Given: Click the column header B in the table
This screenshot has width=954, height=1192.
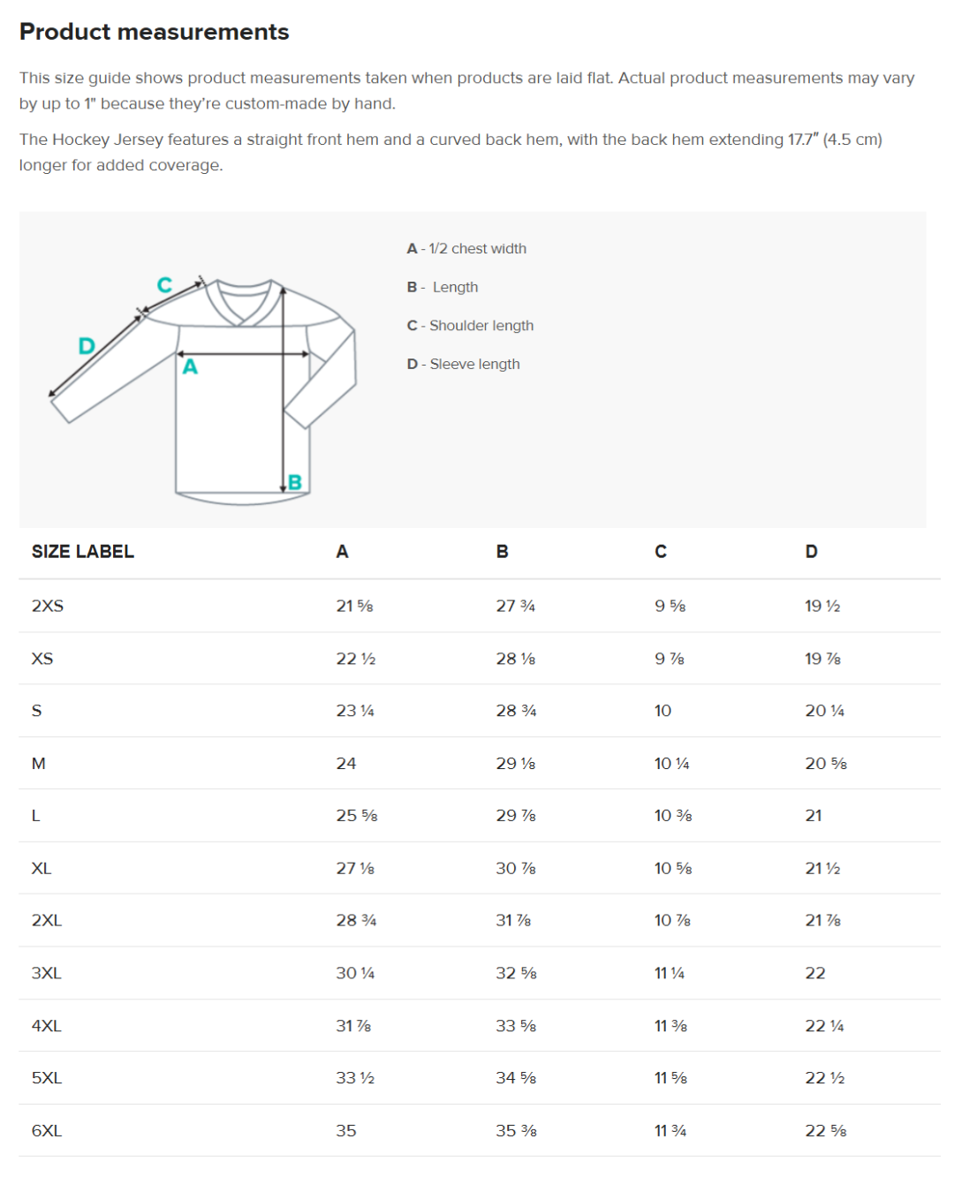Looking at the screenshot, I should click(502, 552).
